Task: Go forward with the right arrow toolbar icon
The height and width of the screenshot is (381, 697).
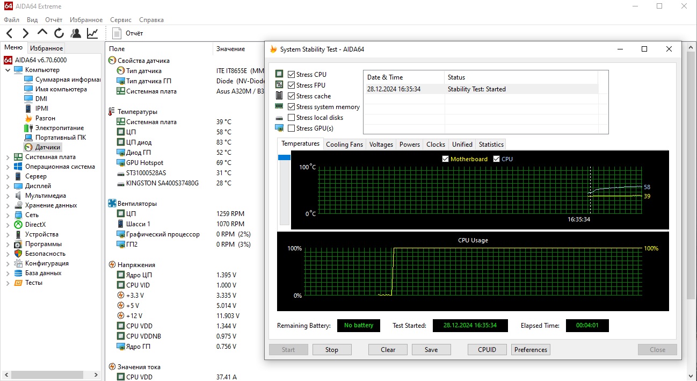Action: pyautogui.click(x=25, y=33)
